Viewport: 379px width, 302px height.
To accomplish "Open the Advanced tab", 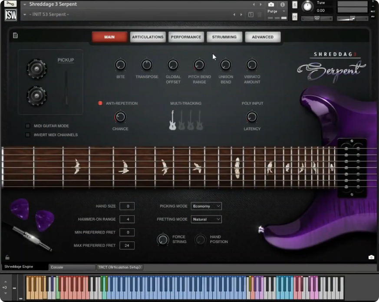I will coord(263,37).
